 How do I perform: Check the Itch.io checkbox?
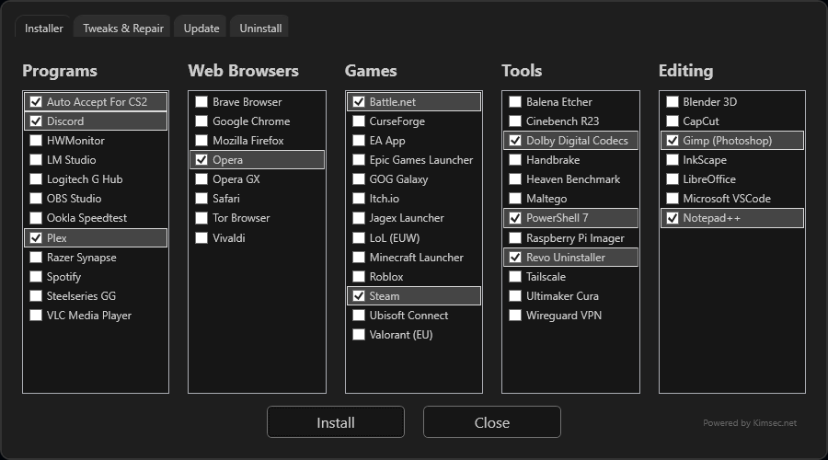click(x=359, y=199)
